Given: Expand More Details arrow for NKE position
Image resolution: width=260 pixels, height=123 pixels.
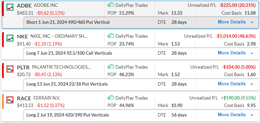Looking at the screenshot, I should coord(252,53).
